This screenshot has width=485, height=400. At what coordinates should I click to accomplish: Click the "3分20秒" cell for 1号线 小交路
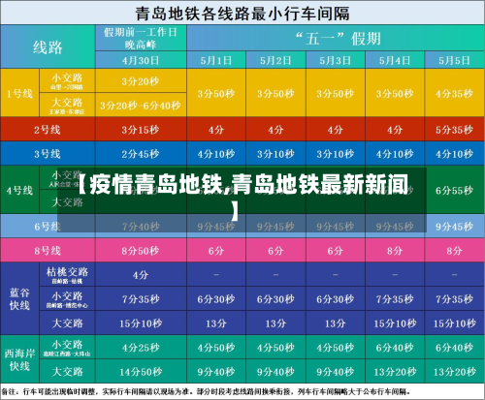coord(141,80)
